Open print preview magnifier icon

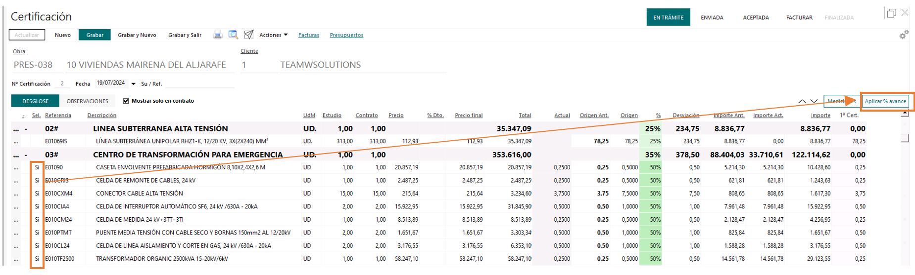pyautogui.click(x=233, y=35)
